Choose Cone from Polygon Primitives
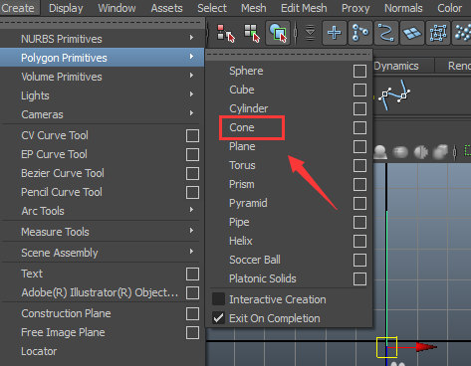This screenshot has width=471, height=366. tap(242, 127)
